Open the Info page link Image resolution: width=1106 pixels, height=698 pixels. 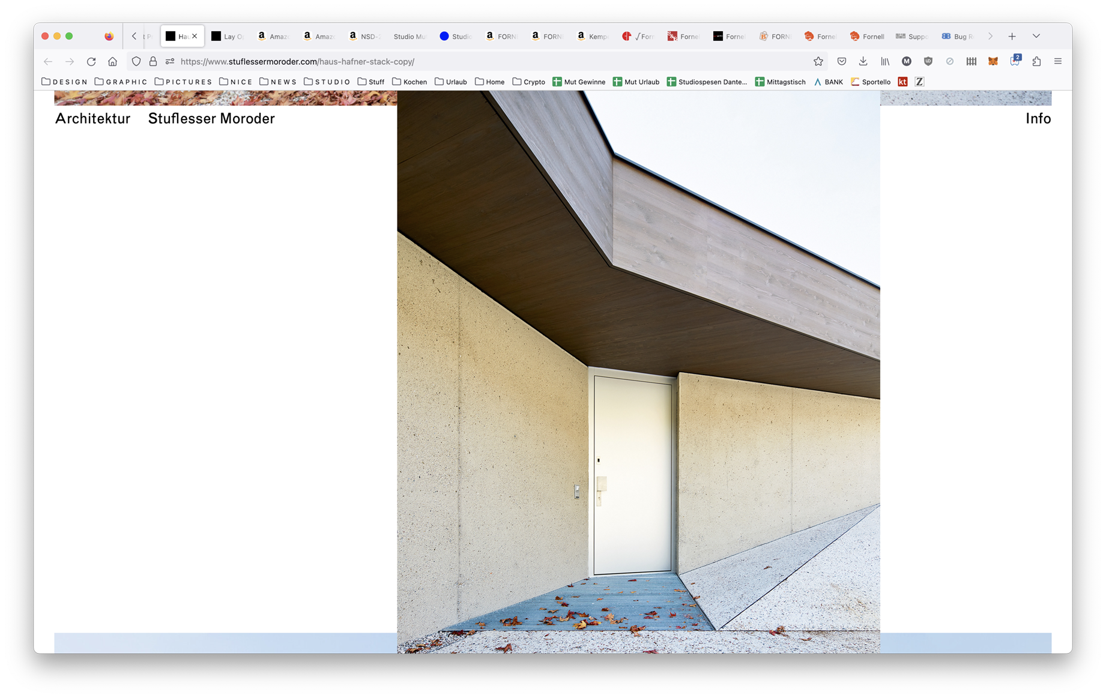coord(1038,118)
